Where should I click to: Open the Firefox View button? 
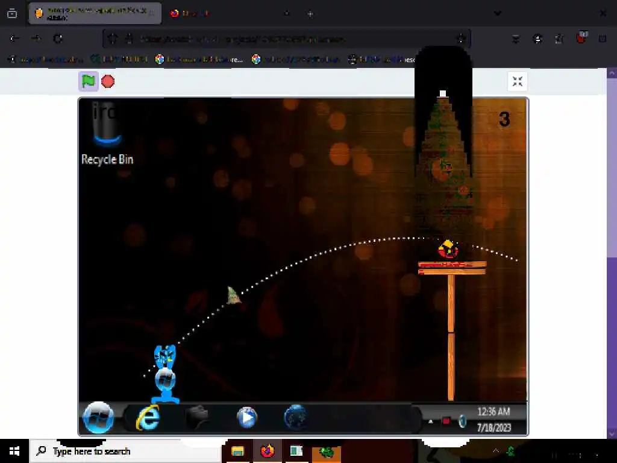click(x=12, y=14)
